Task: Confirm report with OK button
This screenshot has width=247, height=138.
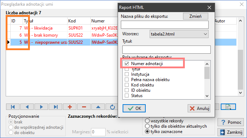Action: [134, 108]
